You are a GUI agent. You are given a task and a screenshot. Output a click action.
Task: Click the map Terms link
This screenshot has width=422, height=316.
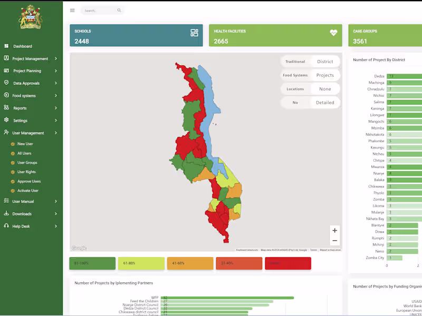(x=313, y=250)
